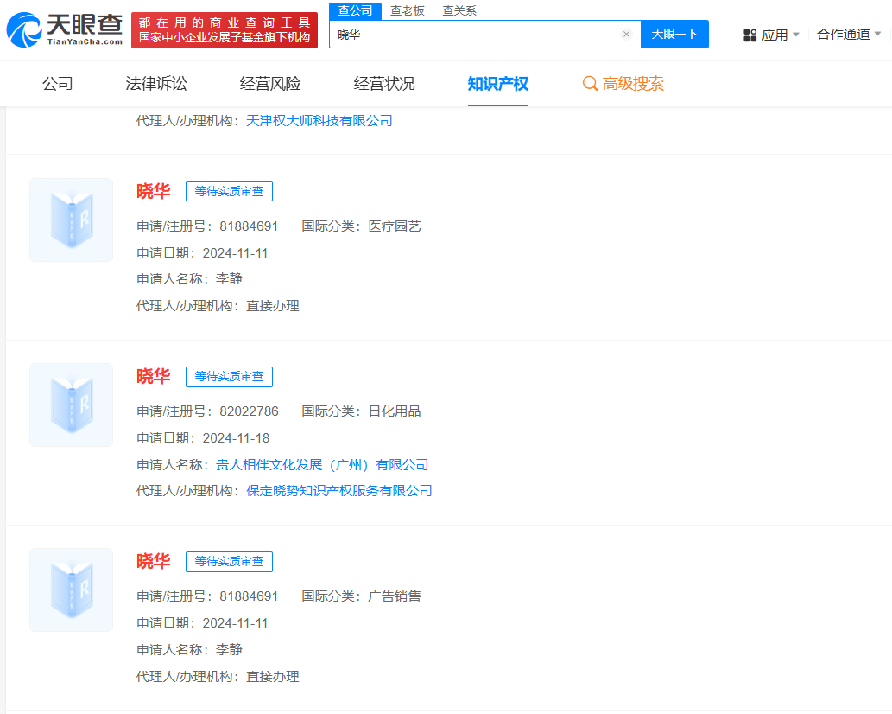
Task: Open 天津权大师科技有限公司 agency link
Action: click(x=319, y=121)
